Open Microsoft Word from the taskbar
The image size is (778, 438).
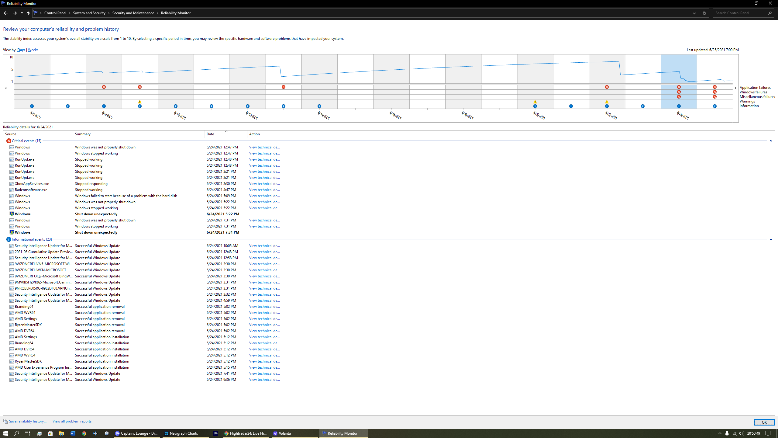[73, 433]
